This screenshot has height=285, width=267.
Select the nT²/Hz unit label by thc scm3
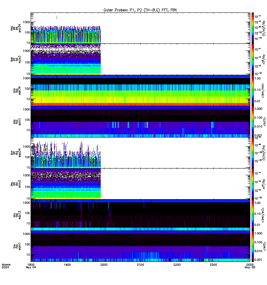(x=264, y=184)
